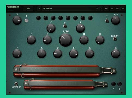Click the SAV preset button

(106, 9)
